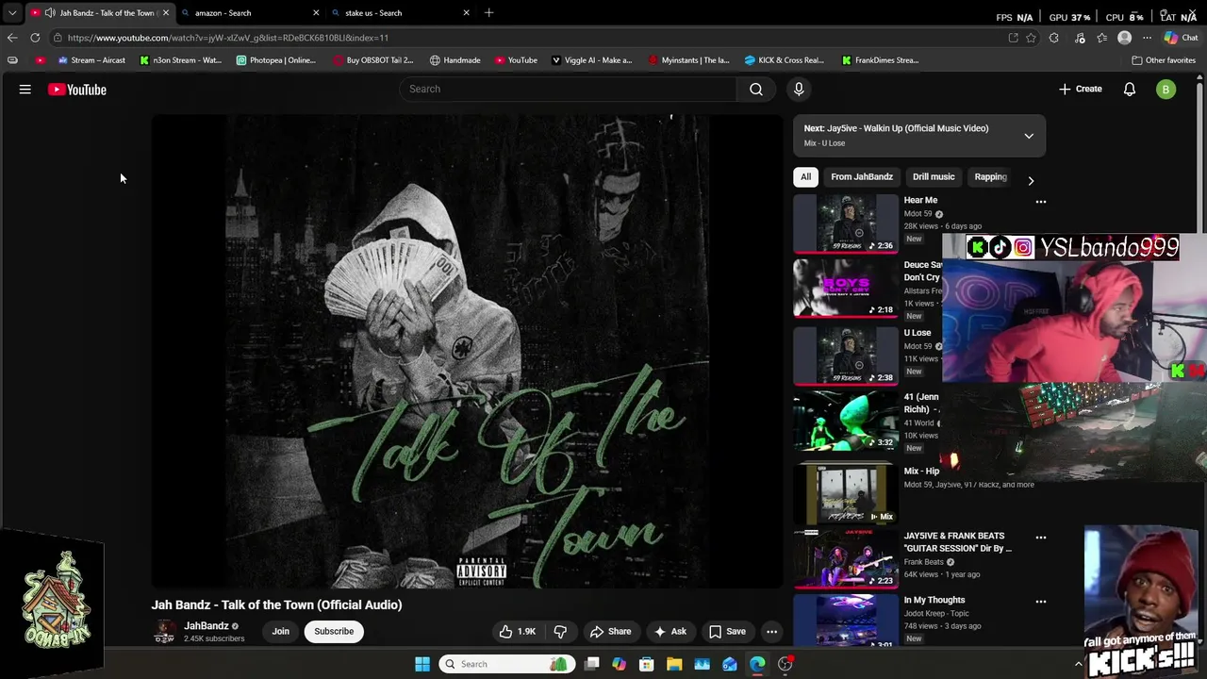
Task: Show hidden system tray icons chevron
Action: pos(1079,664)
